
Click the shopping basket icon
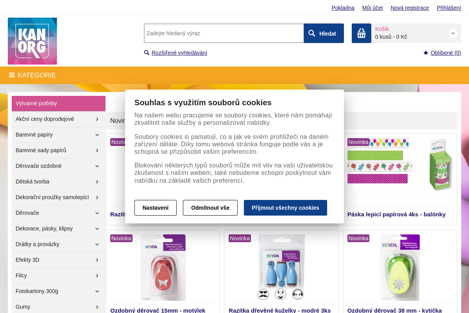pyautogui.click(x=362, y=33)
